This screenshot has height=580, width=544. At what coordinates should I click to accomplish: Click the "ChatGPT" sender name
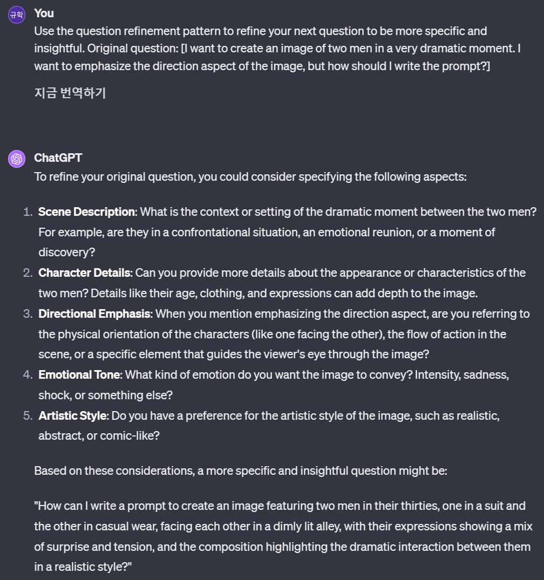[58, 158]
